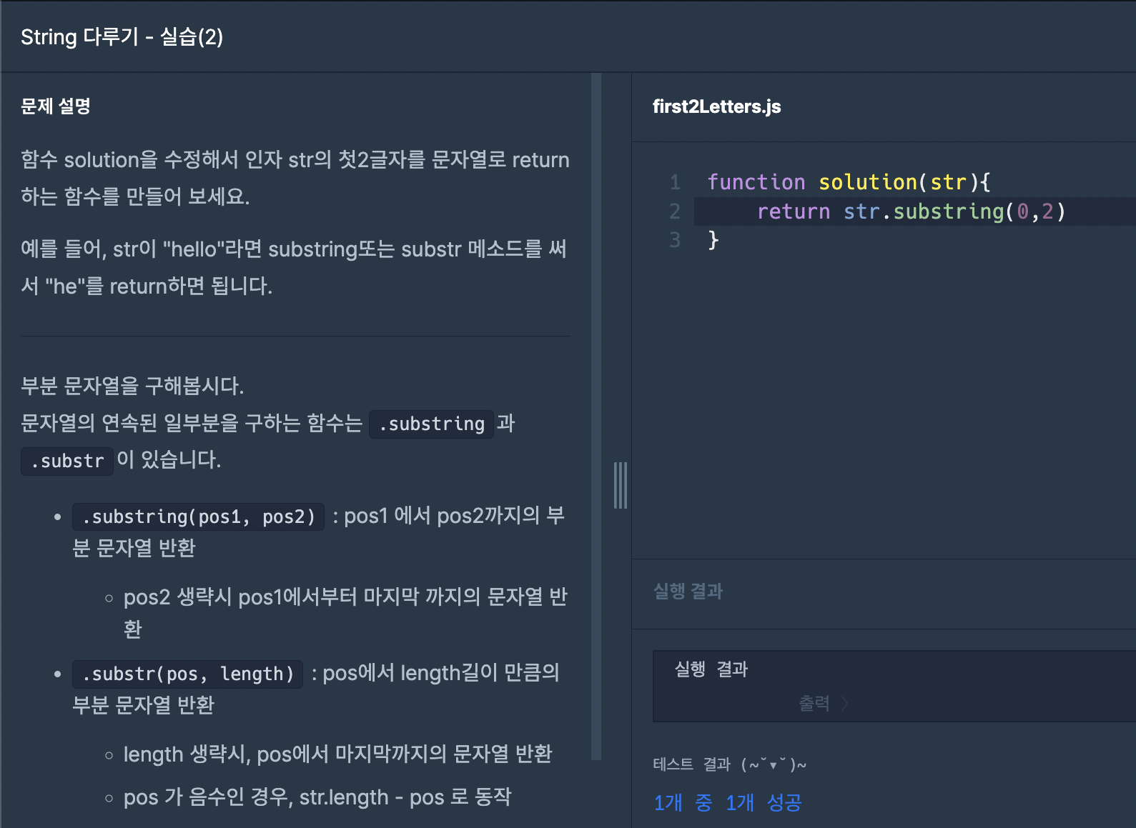Click the .substring(pos1, pos2) code snippet

coord(199,517)
